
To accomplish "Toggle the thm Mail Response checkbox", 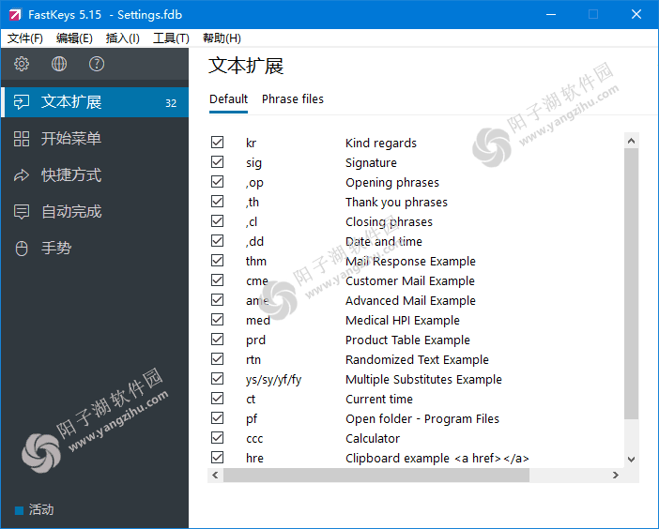I will [x=217, y=261].
